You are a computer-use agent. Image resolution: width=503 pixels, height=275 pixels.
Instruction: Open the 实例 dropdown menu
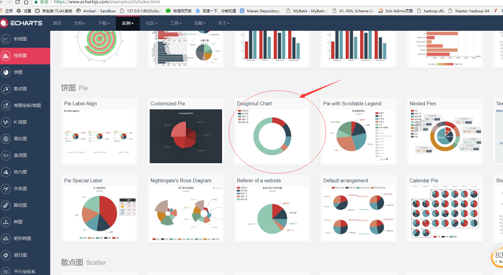pyautogui.click(x=128, y=23)
